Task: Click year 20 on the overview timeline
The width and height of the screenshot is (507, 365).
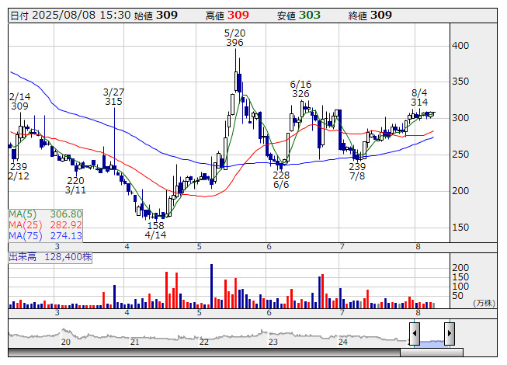Action: click(66, 342)
